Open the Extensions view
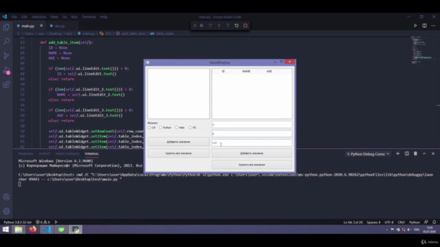 pyautogui.click(x=6, y=84)
